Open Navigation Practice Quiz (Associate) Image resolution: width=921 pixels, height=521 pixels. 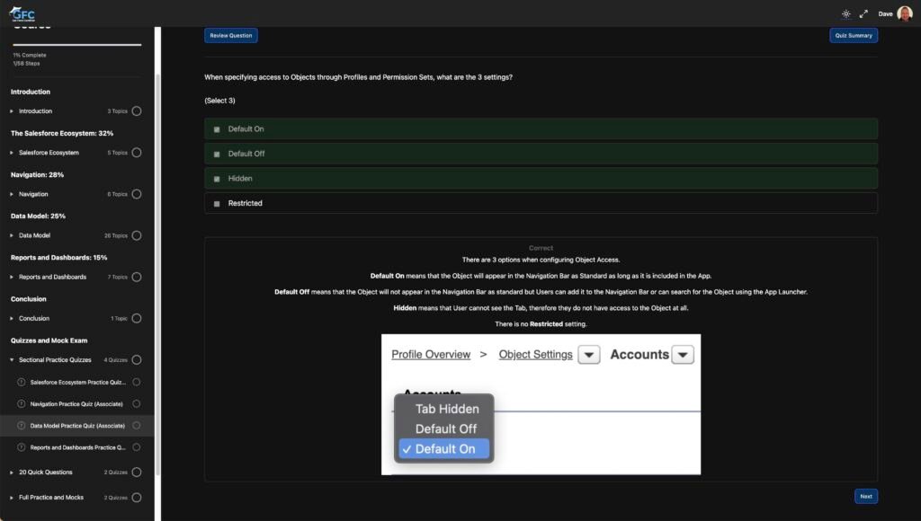(x=76, y=403)
